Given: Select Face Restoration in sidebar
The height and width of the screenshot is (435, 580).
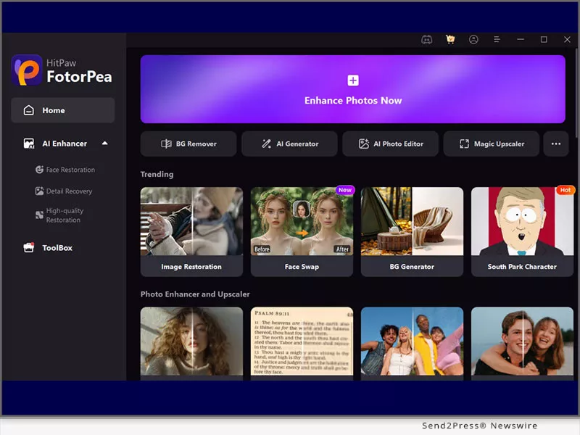Looking at the screenshot, I should pos(70,170).
